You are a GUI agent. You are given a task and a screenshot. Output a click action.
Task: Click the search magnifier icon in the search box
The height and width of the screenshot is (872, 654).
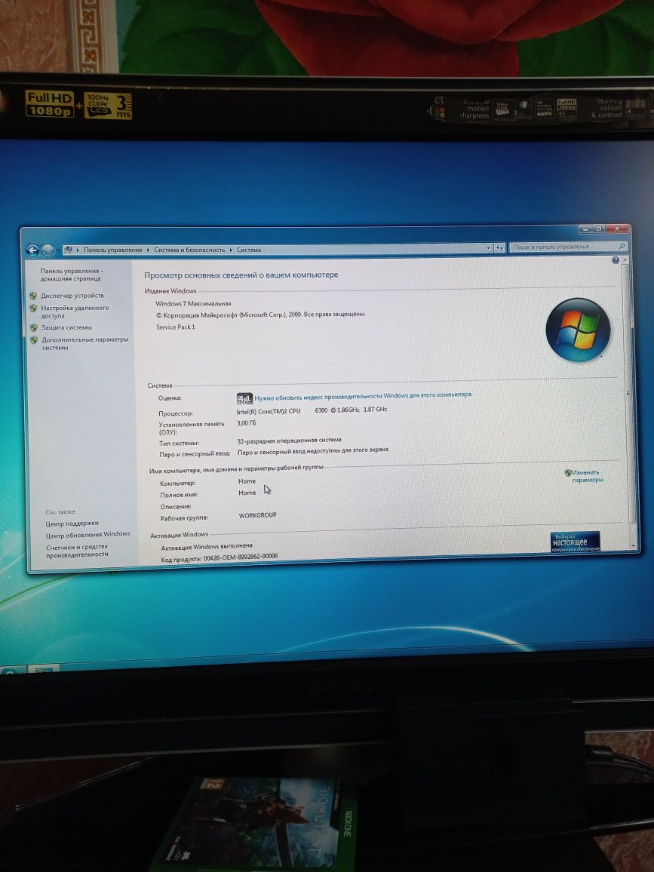(622, 246)
